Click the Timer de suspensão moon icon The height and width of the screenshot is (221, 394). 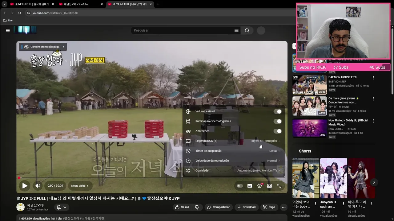point(188,151)
